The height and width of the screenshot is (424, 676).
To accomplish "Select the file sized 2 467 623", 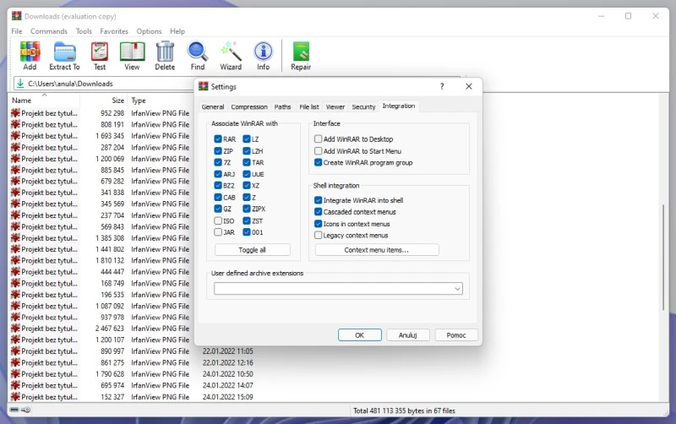I will 110,329.
